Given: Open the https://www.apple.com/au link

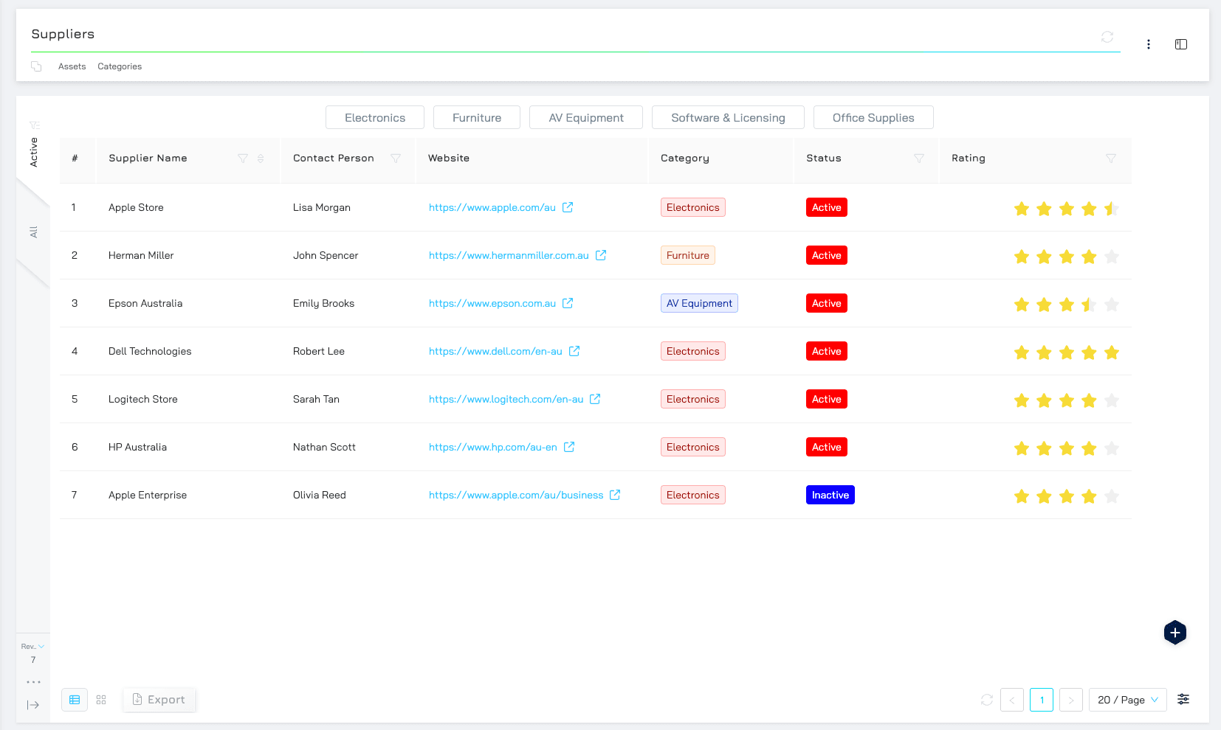Looking at the screenshot, I should click(x=492, y=207).
